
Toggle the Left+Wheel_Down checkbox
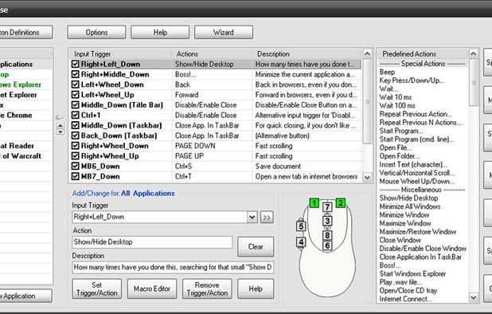click(x=75, y=84)
